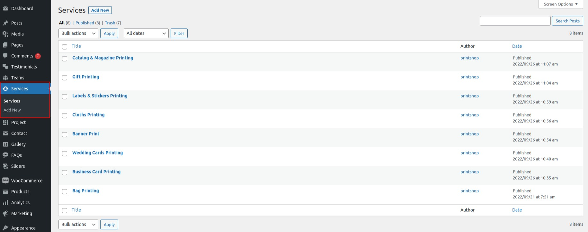588x232 pixels.
Task: Click the Comments speech bubble icon
Action: 5,56
